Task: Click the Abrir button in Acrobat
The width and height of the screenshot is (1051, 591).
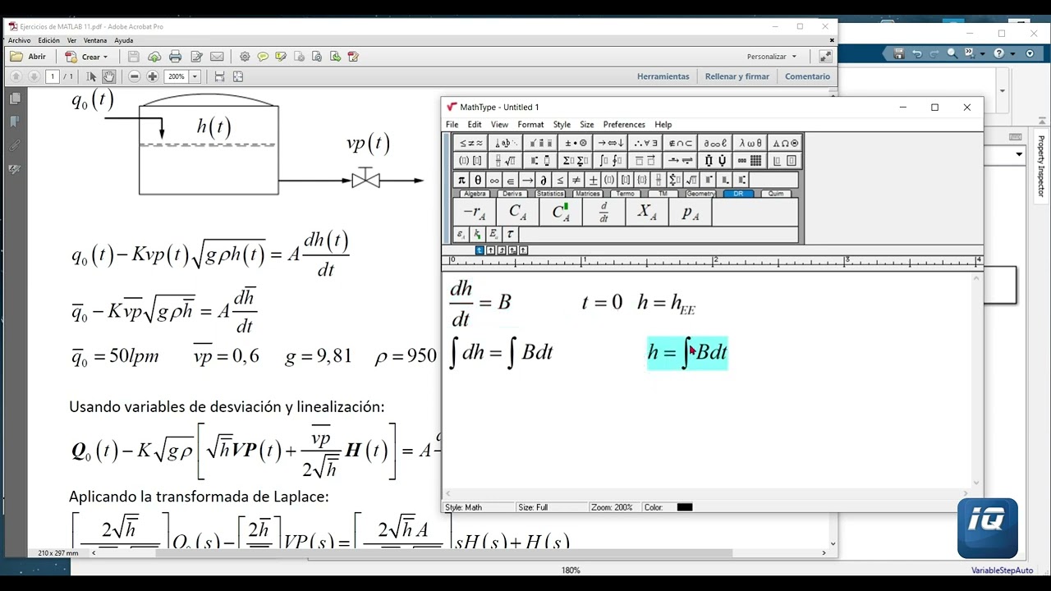Action: [29, 57]
